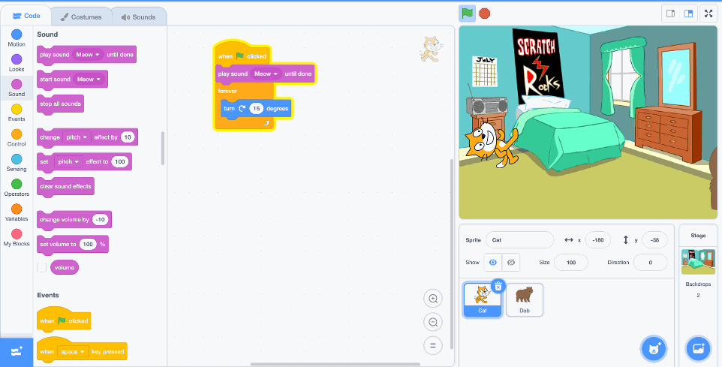This screenshot has height=367, width=722.
Task: Switch to the Sounds tab
Action: coord(138,17)
